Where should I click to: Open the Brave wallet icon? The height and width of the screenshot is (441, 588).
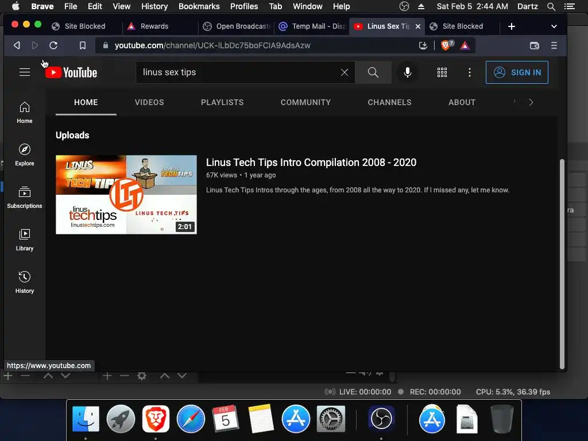535,45
